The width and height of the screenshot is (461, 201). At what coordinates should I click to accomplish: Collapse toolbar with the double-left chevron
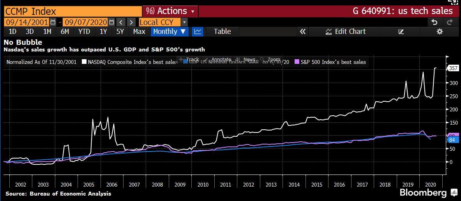pos(302,32)
